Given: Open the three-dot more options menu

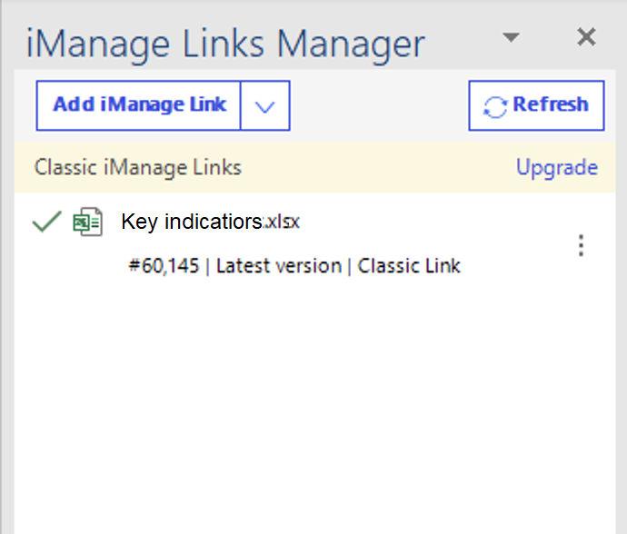Looking at the screenshot, I should coord(582,245).
